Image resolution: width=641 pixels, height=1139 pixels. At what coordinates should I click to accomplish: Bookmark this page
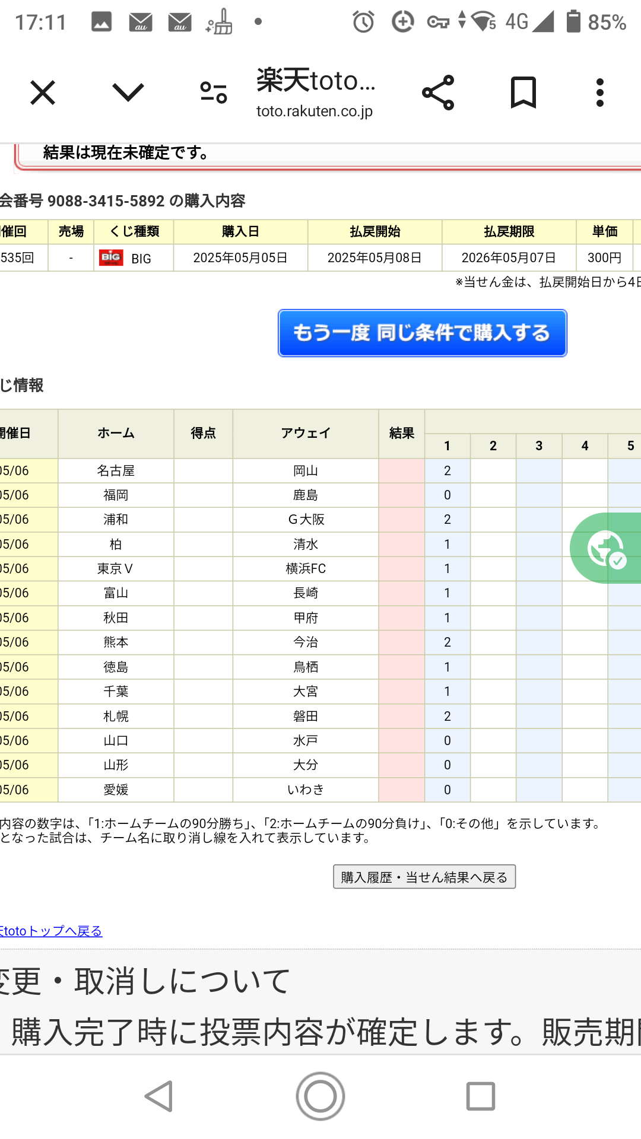(x=523, y=93)
